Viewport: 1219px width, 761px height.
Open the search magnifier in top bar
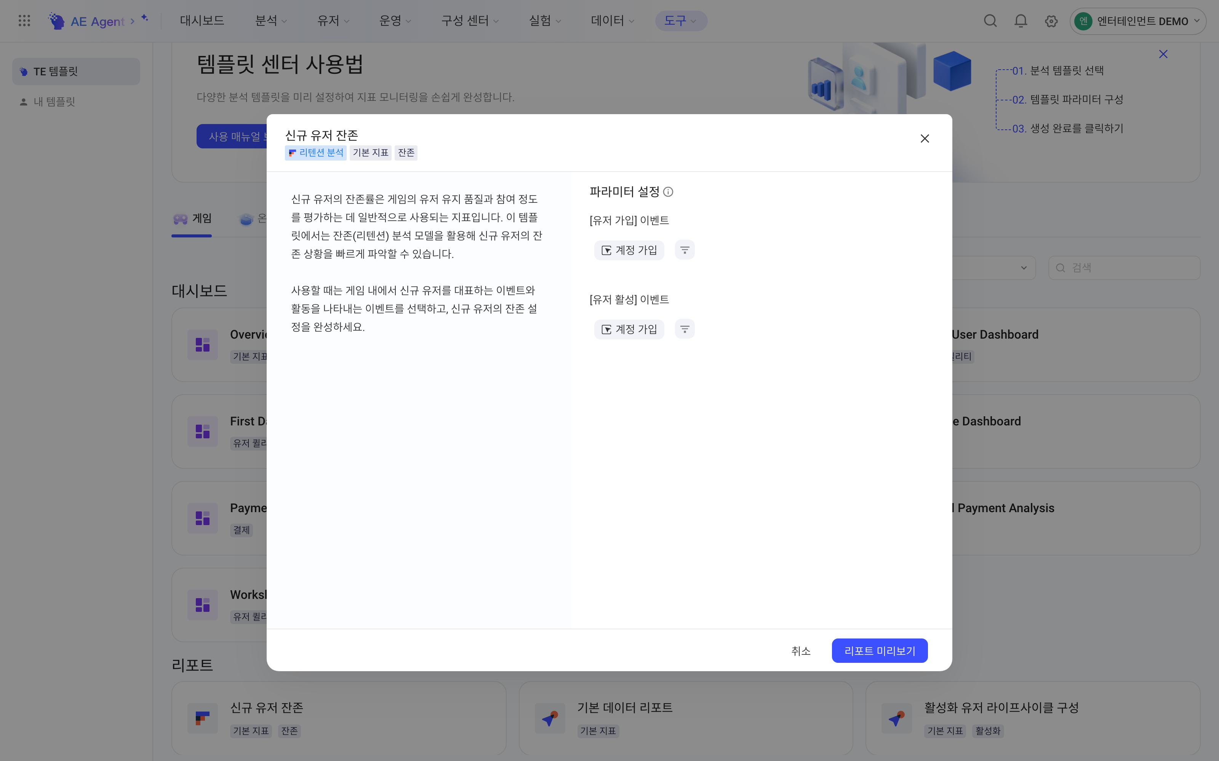(990, 21)
